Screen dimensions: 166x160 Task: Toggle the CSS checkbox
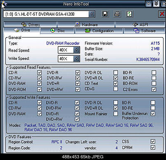point(153,141)
